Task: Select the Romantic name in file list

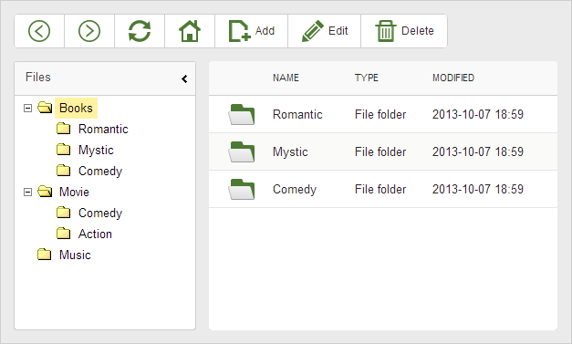Action: pyautogui.click(x=297, y=115)
